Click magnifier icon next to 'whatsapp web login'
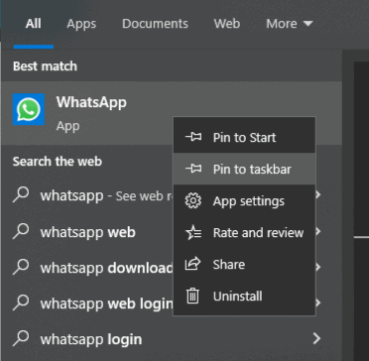 click(21, 303)
